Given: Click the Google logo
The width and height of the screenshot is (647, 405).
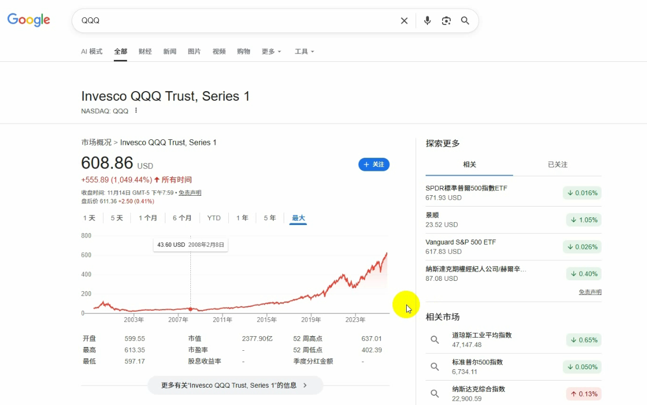Looking at the screenshot, I should coord(28,20).
